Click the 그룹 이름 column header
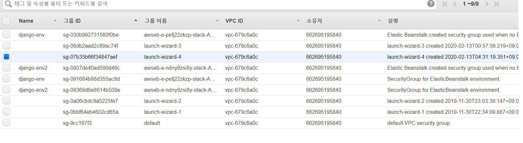The width and height of the screenshot is (523, 143). (x=156, y=21)
